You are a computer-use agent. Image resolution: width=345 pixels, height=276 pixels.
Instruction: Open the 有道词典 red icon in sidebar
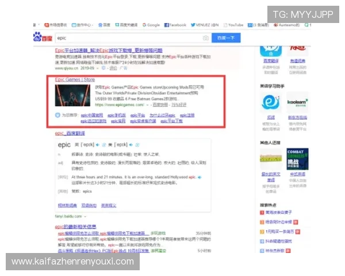(x=297, y=51)
